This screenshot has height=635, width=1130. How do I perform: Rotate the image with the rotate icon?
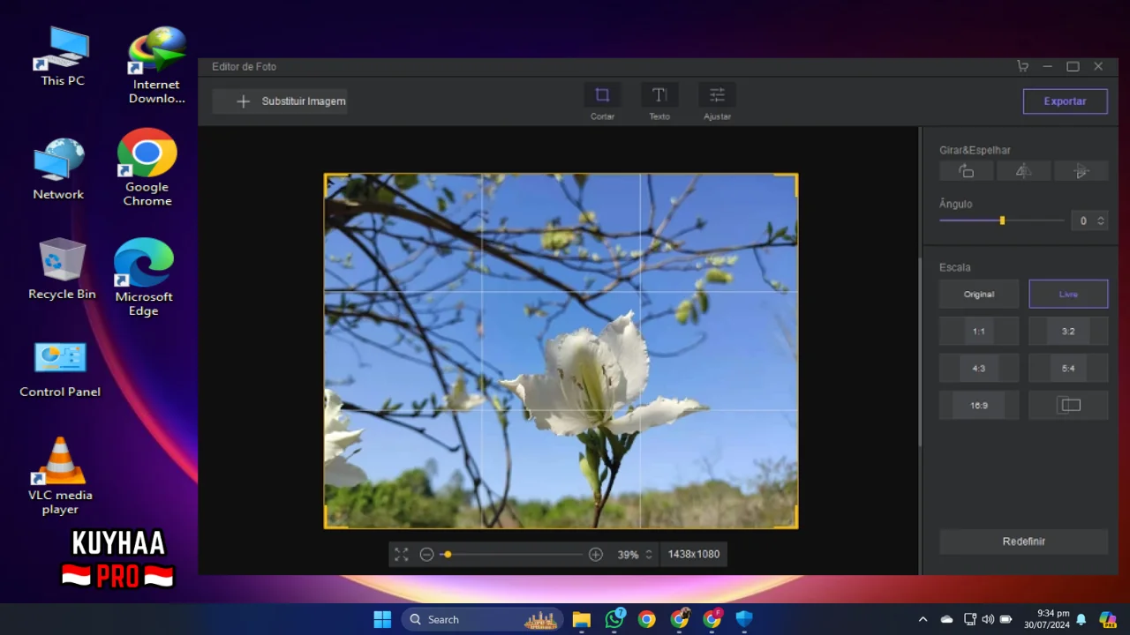click(x=966, y=171)
